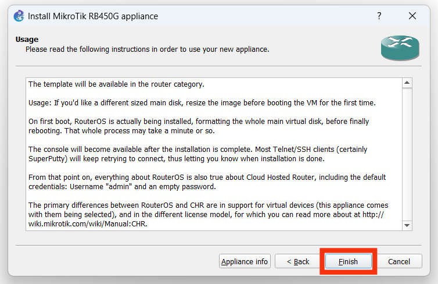Screen dimensions: 438x284
Task: Click the 'template will be available' line
Action: 116,84
